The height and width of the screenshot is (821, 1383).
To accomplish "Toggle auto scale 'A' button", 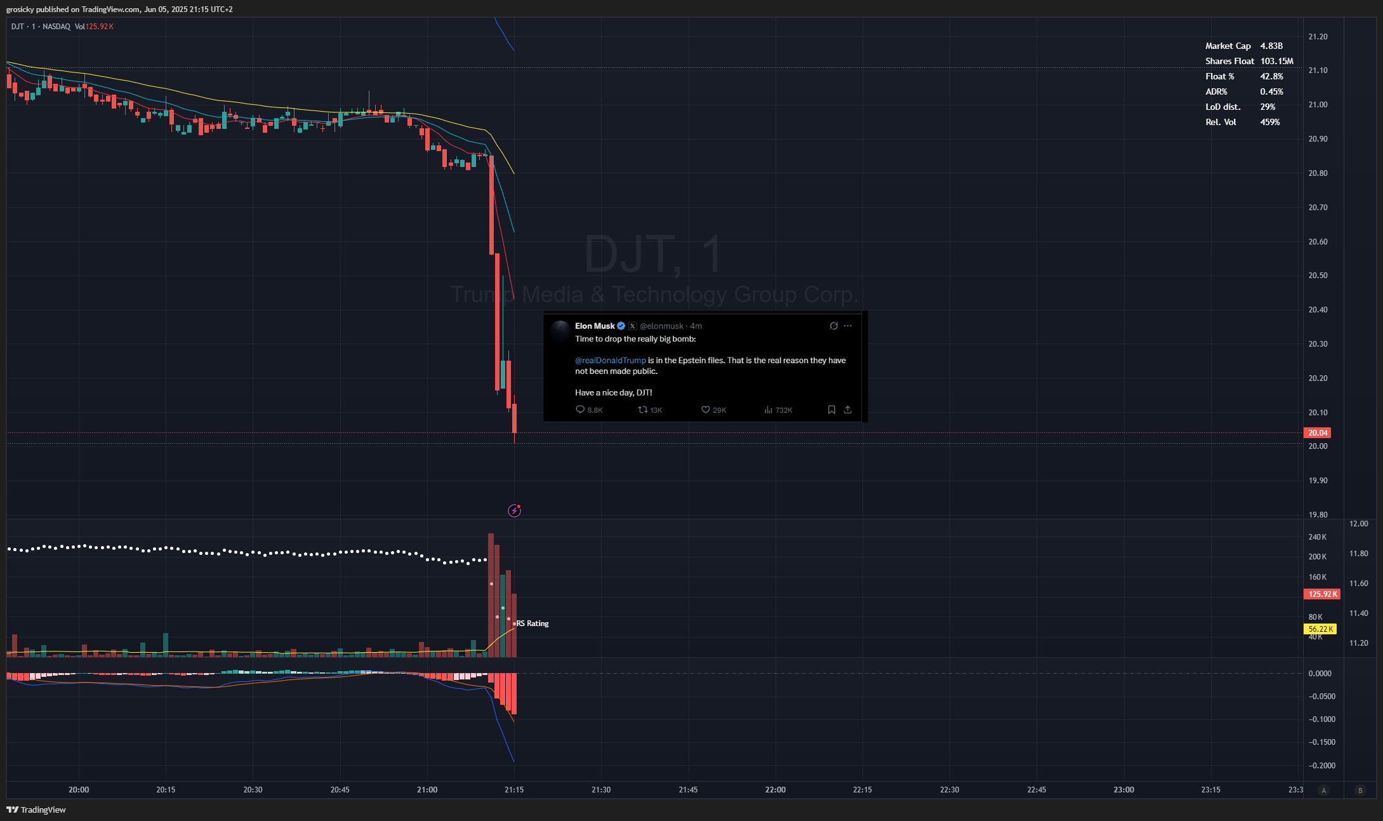I will click(x=1323, y=790).
